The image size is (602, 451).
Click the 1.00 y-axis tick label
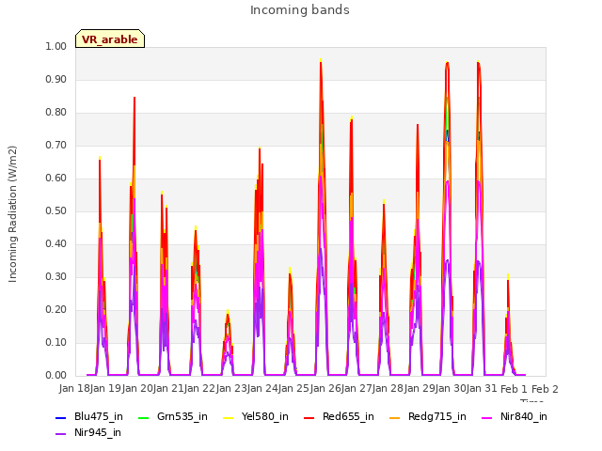[56, 46]
